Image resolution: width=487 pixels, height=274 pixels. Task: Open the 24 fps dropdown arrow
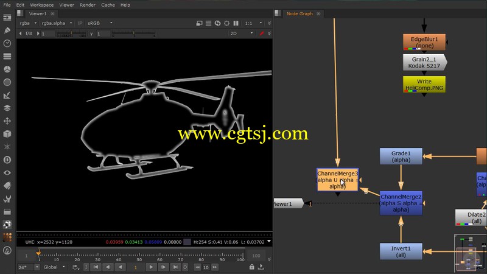coord(37,267)
